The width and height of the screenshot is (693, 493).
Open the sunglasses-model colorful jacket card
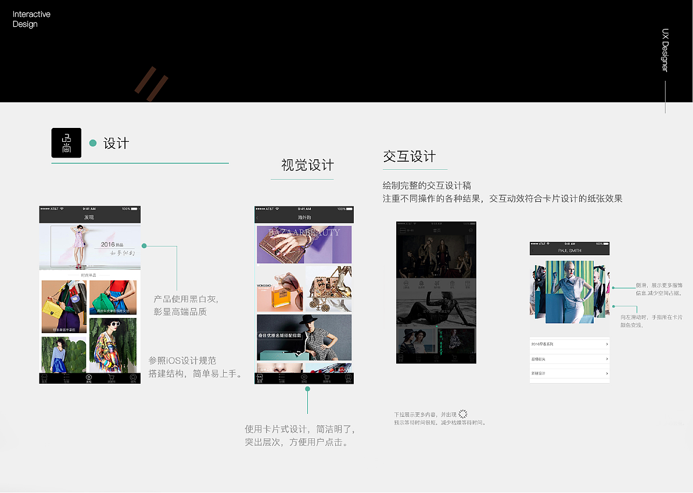[113, 345]
